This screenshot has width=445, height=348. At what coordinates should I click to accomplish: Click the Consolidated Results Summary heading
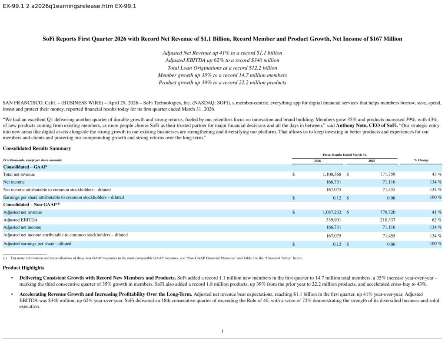37,148
